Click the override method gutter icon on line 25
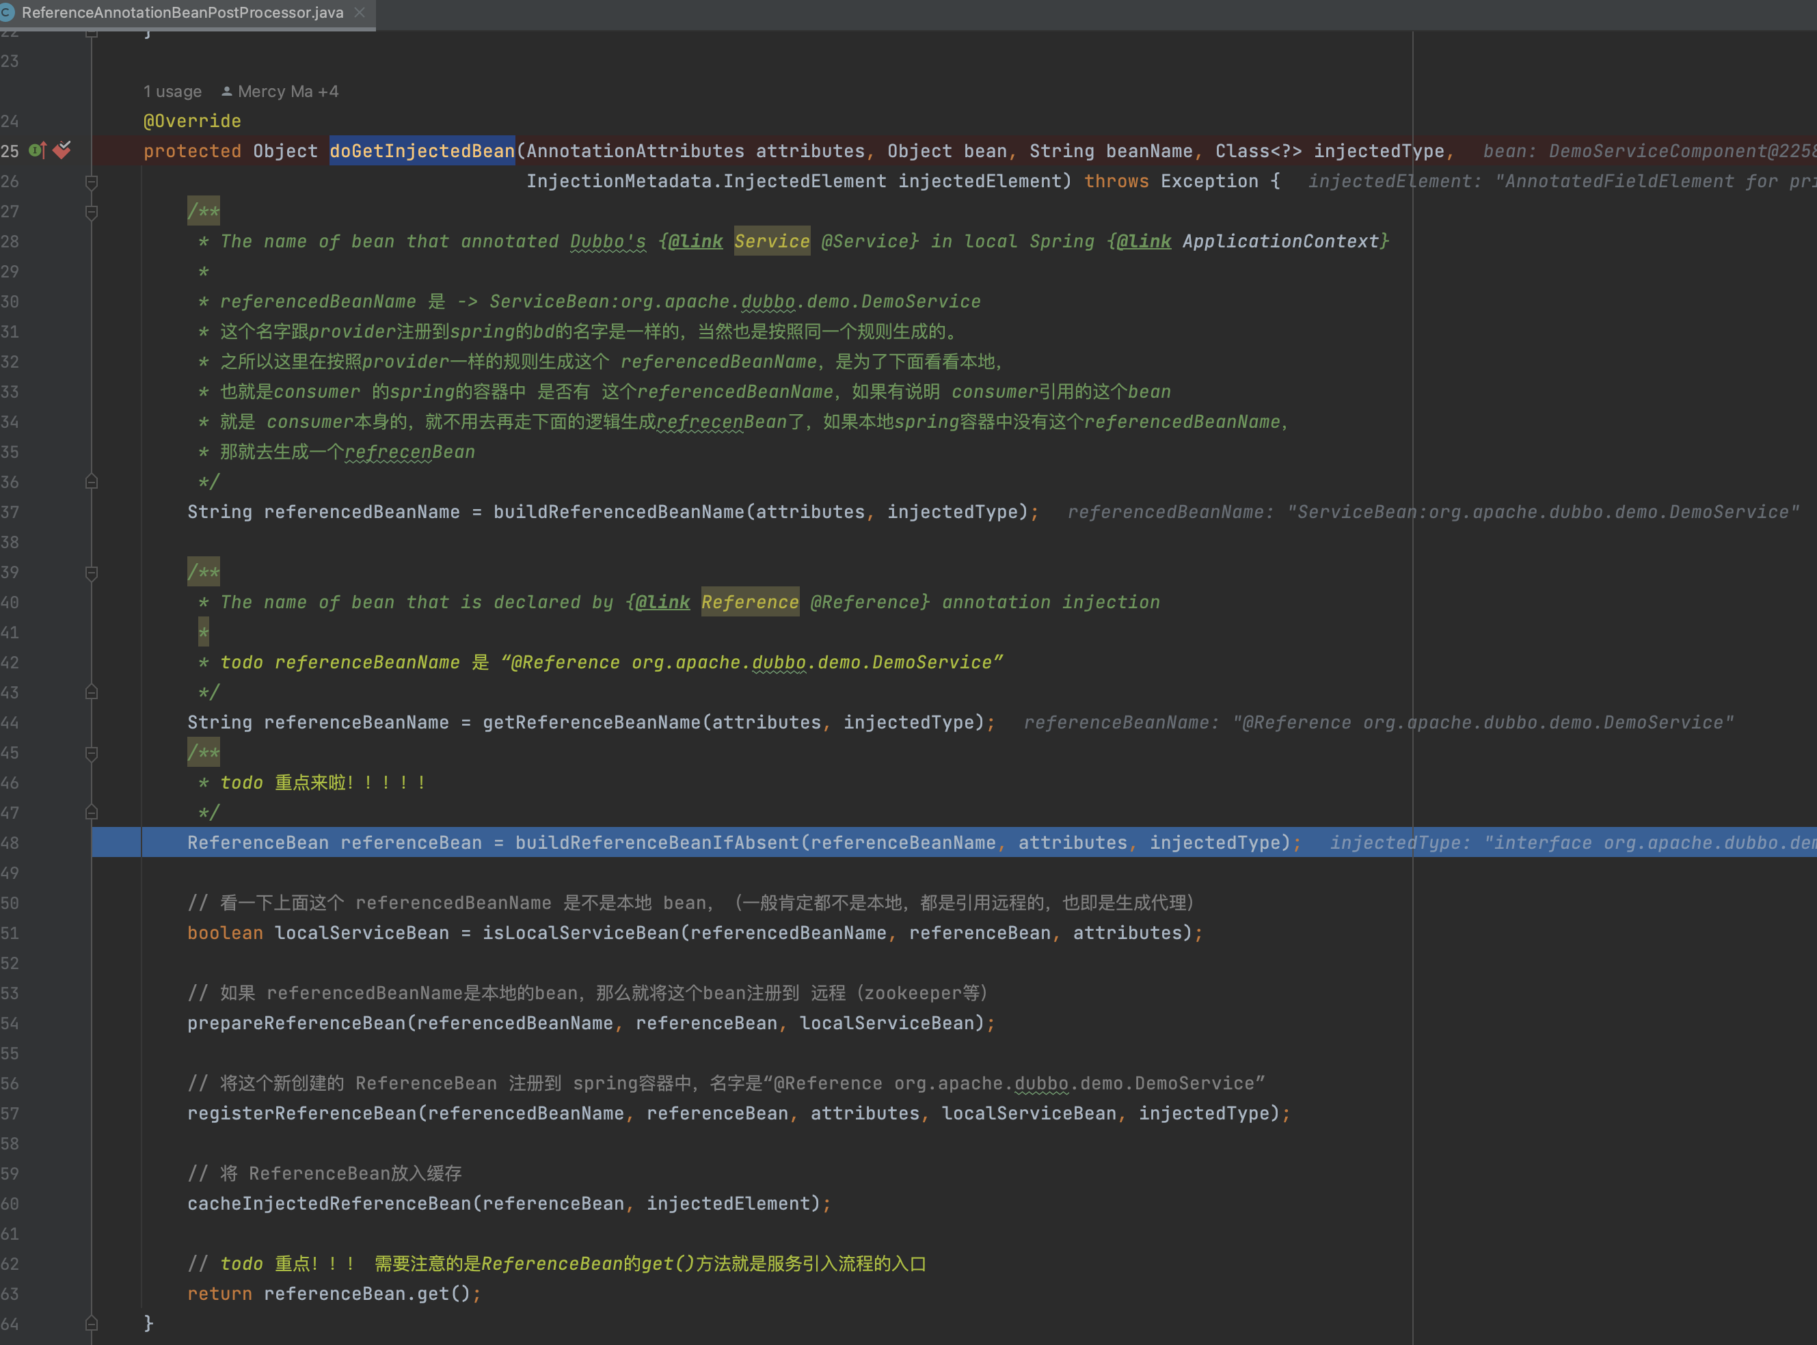The width and height of the screenshot is (1817, 1345). tap(38, 150)
